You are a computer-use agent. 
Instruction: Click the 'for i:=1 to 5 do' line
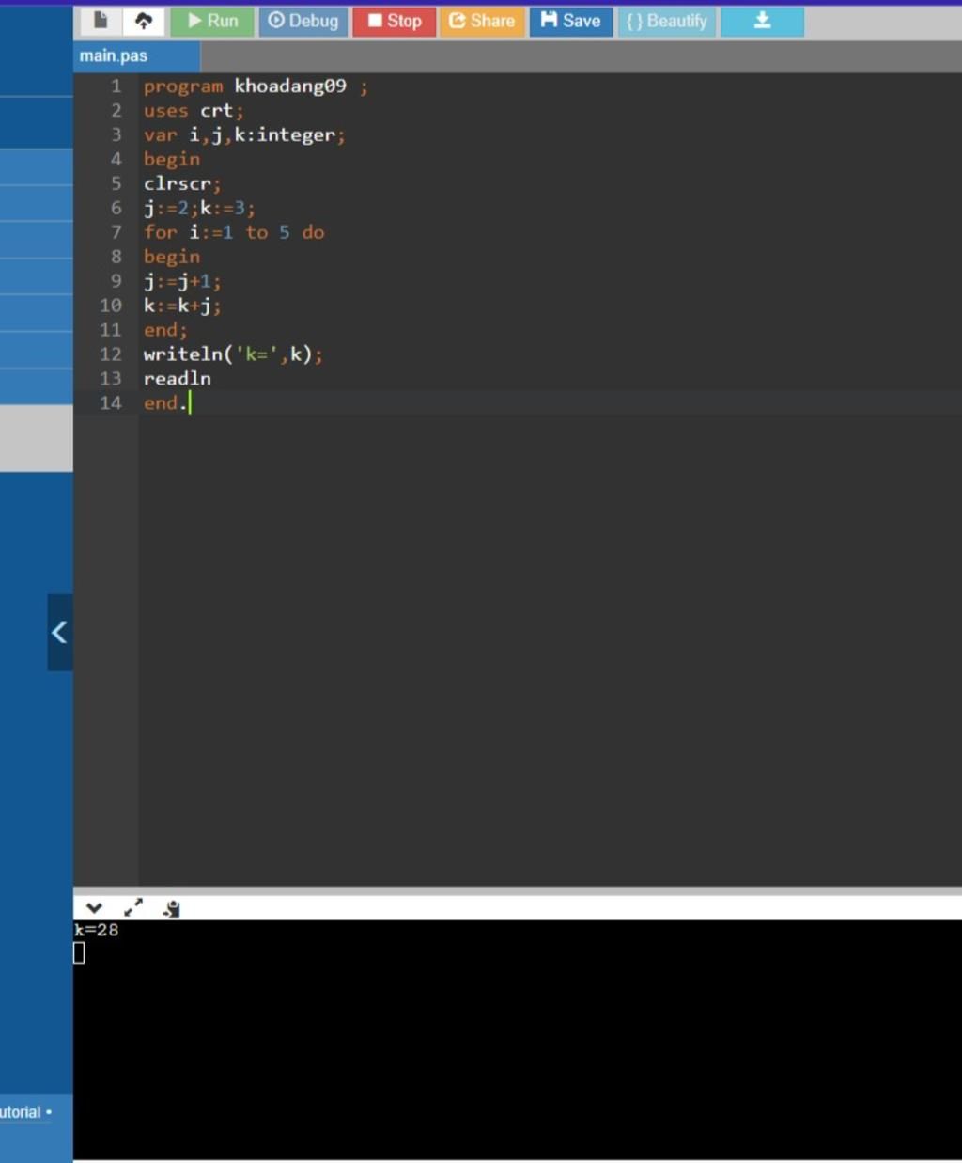point(234,232)
